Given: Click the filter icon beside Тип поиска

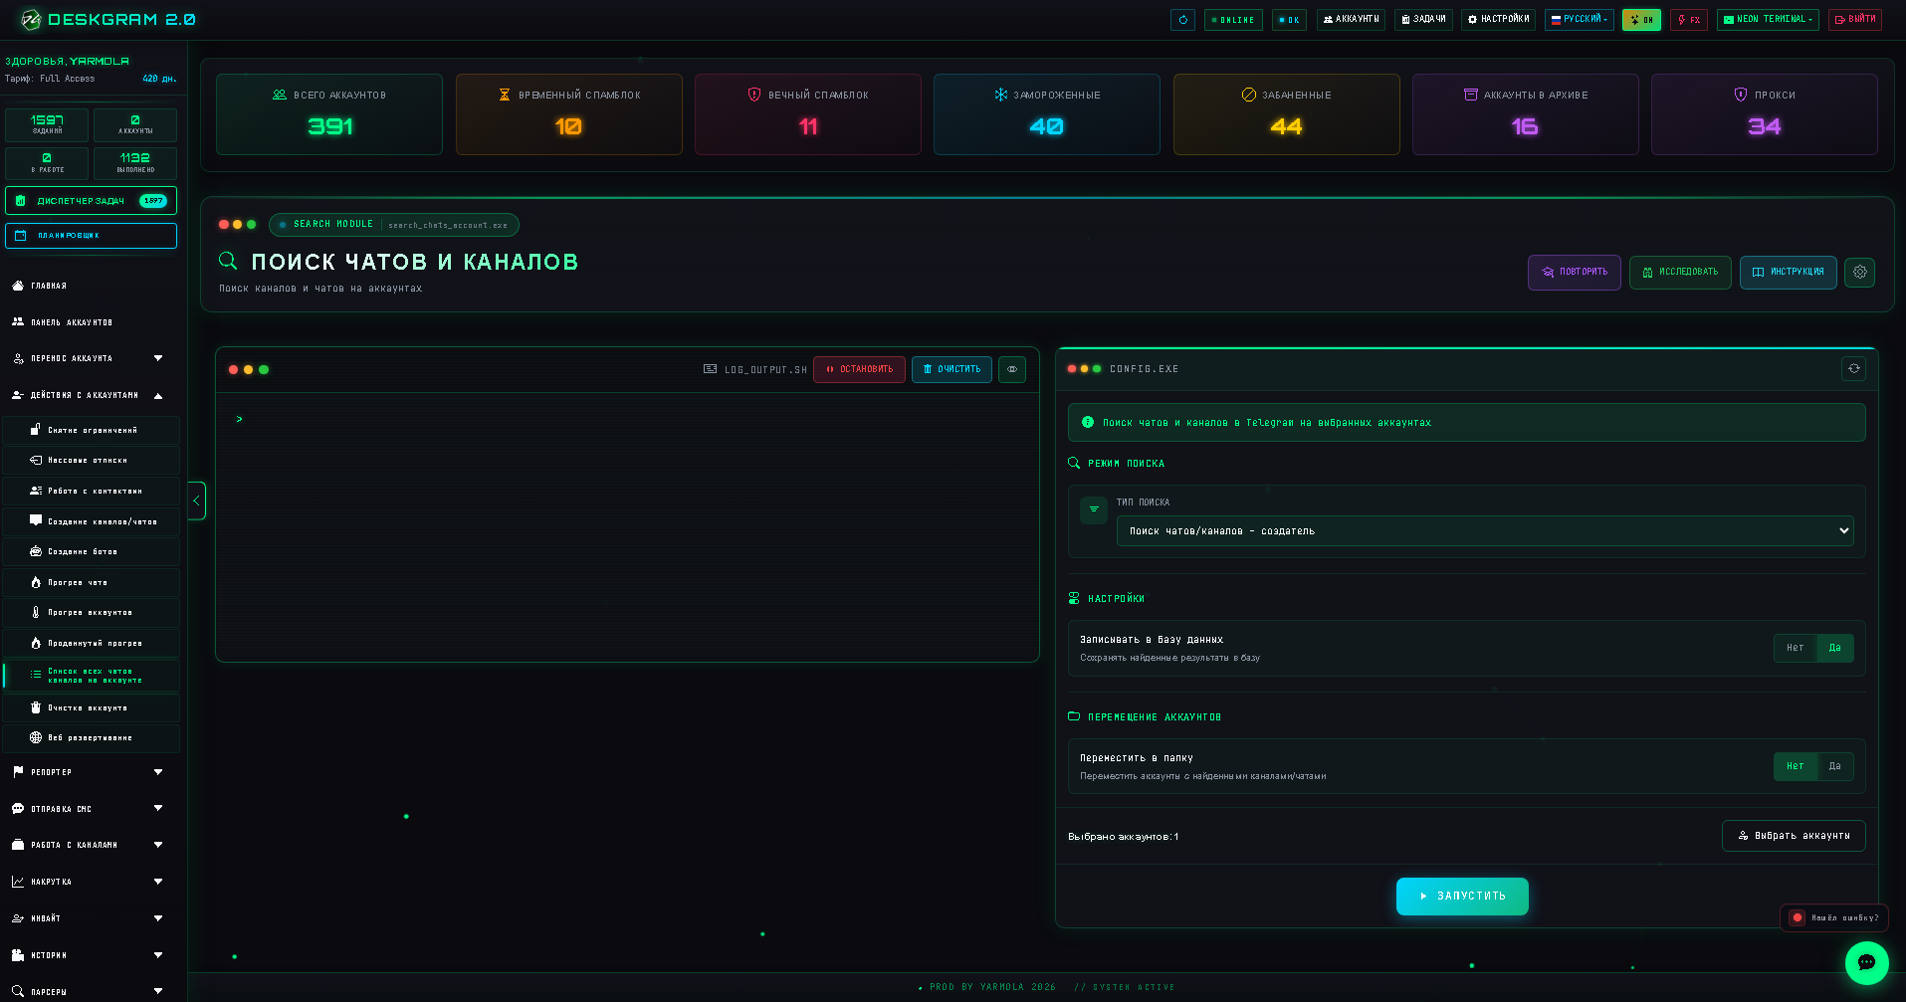Looking at the screenshot, I should [1094, 509].
